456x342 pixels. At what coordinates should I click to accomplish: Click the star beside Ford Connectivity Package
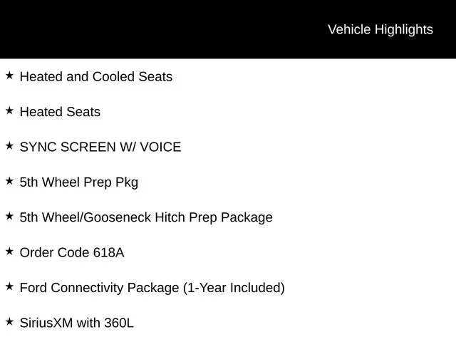(9, 286)
